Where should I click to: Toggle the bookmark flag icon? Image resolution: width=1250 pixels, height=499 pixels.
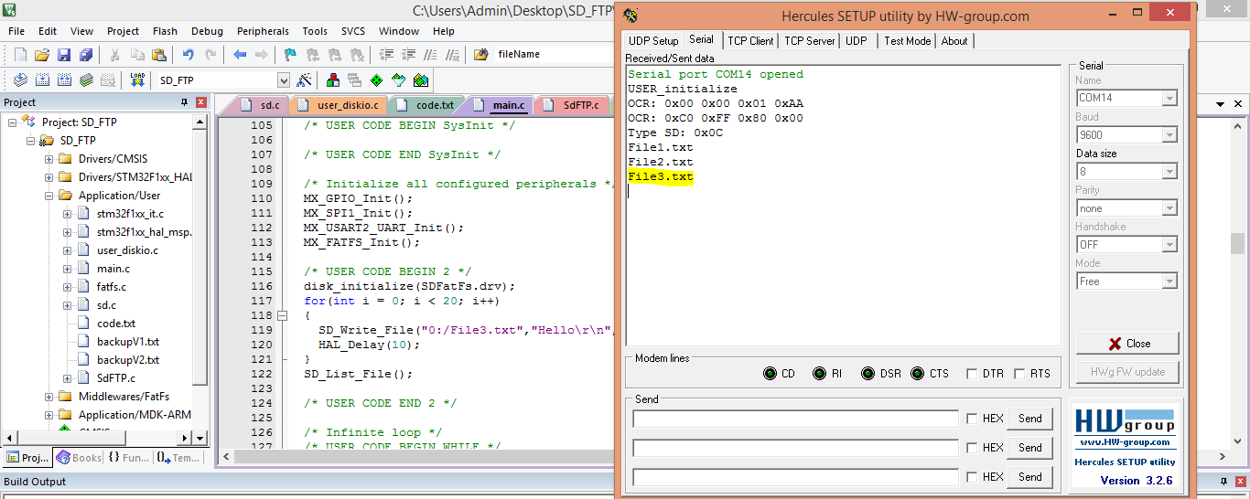290,55
